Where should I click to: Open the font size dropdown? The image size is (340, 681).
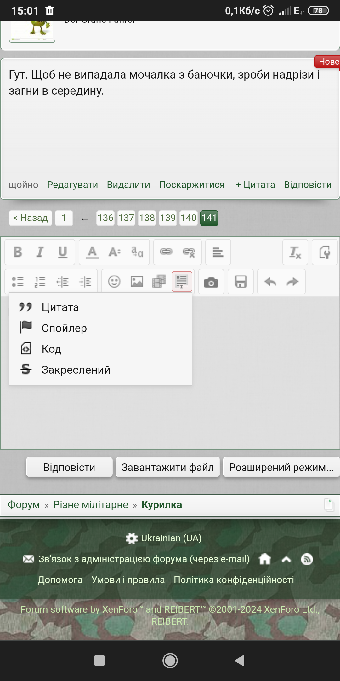pyautogui.click(x=115, y=252)
